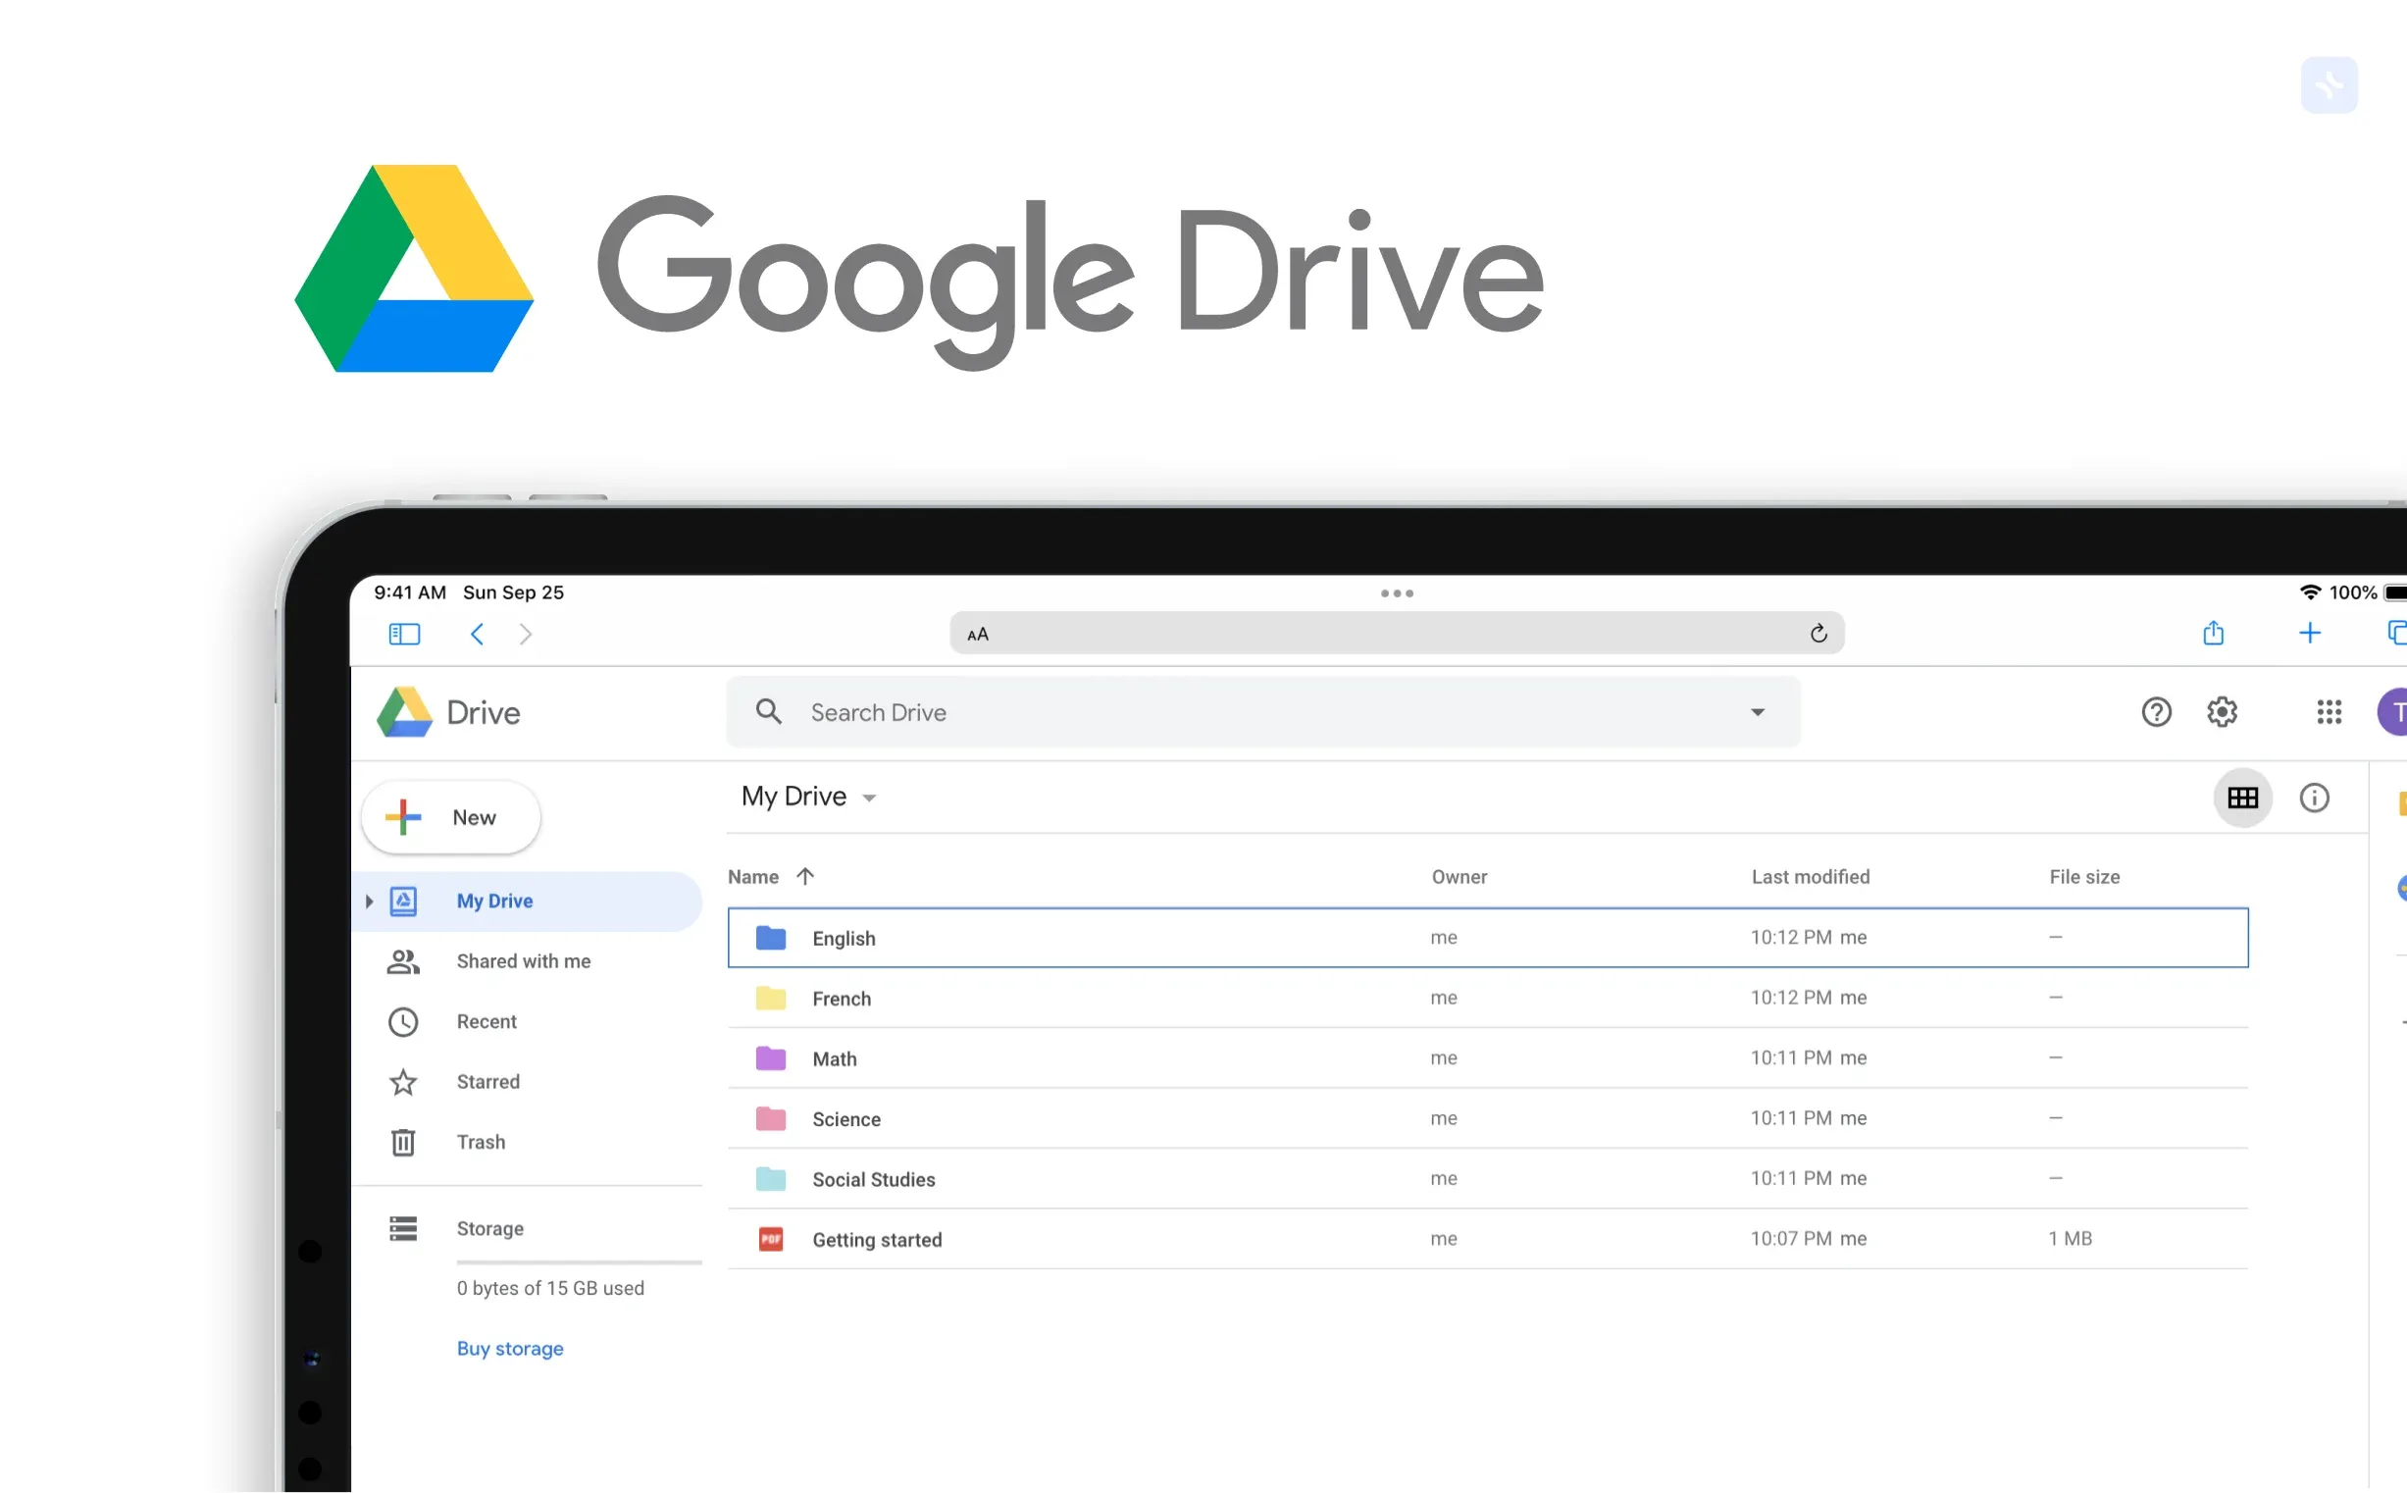Go back with Safari back arrow

477,633
